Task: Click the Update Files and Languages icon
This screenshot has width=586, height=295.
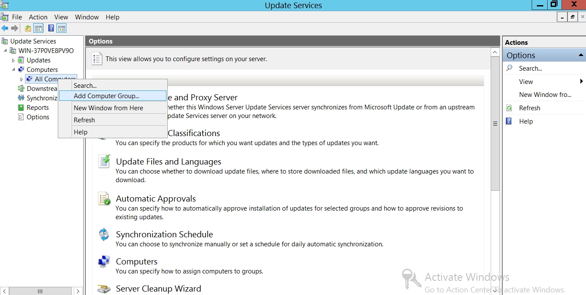Action: (104, 161)
